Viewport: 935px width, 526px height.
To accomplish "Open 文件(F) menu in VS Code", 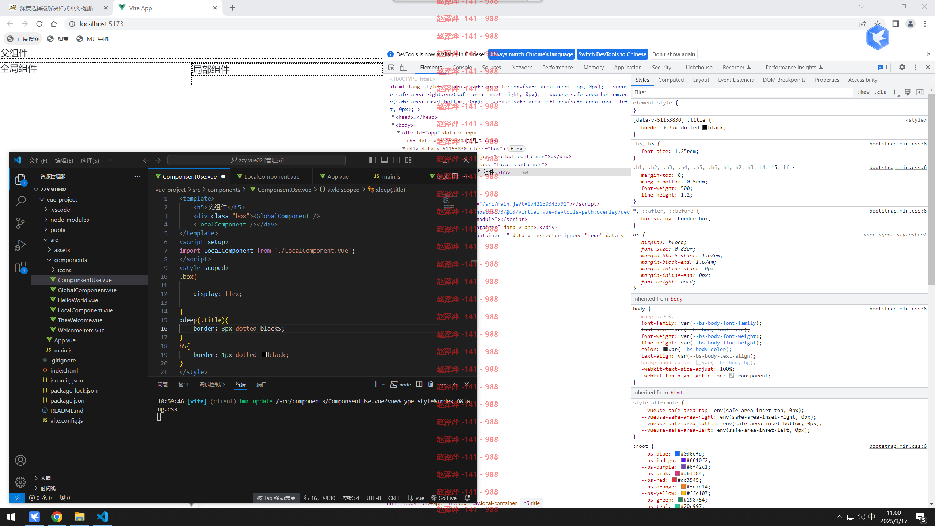I will click(x=38, y=160).
